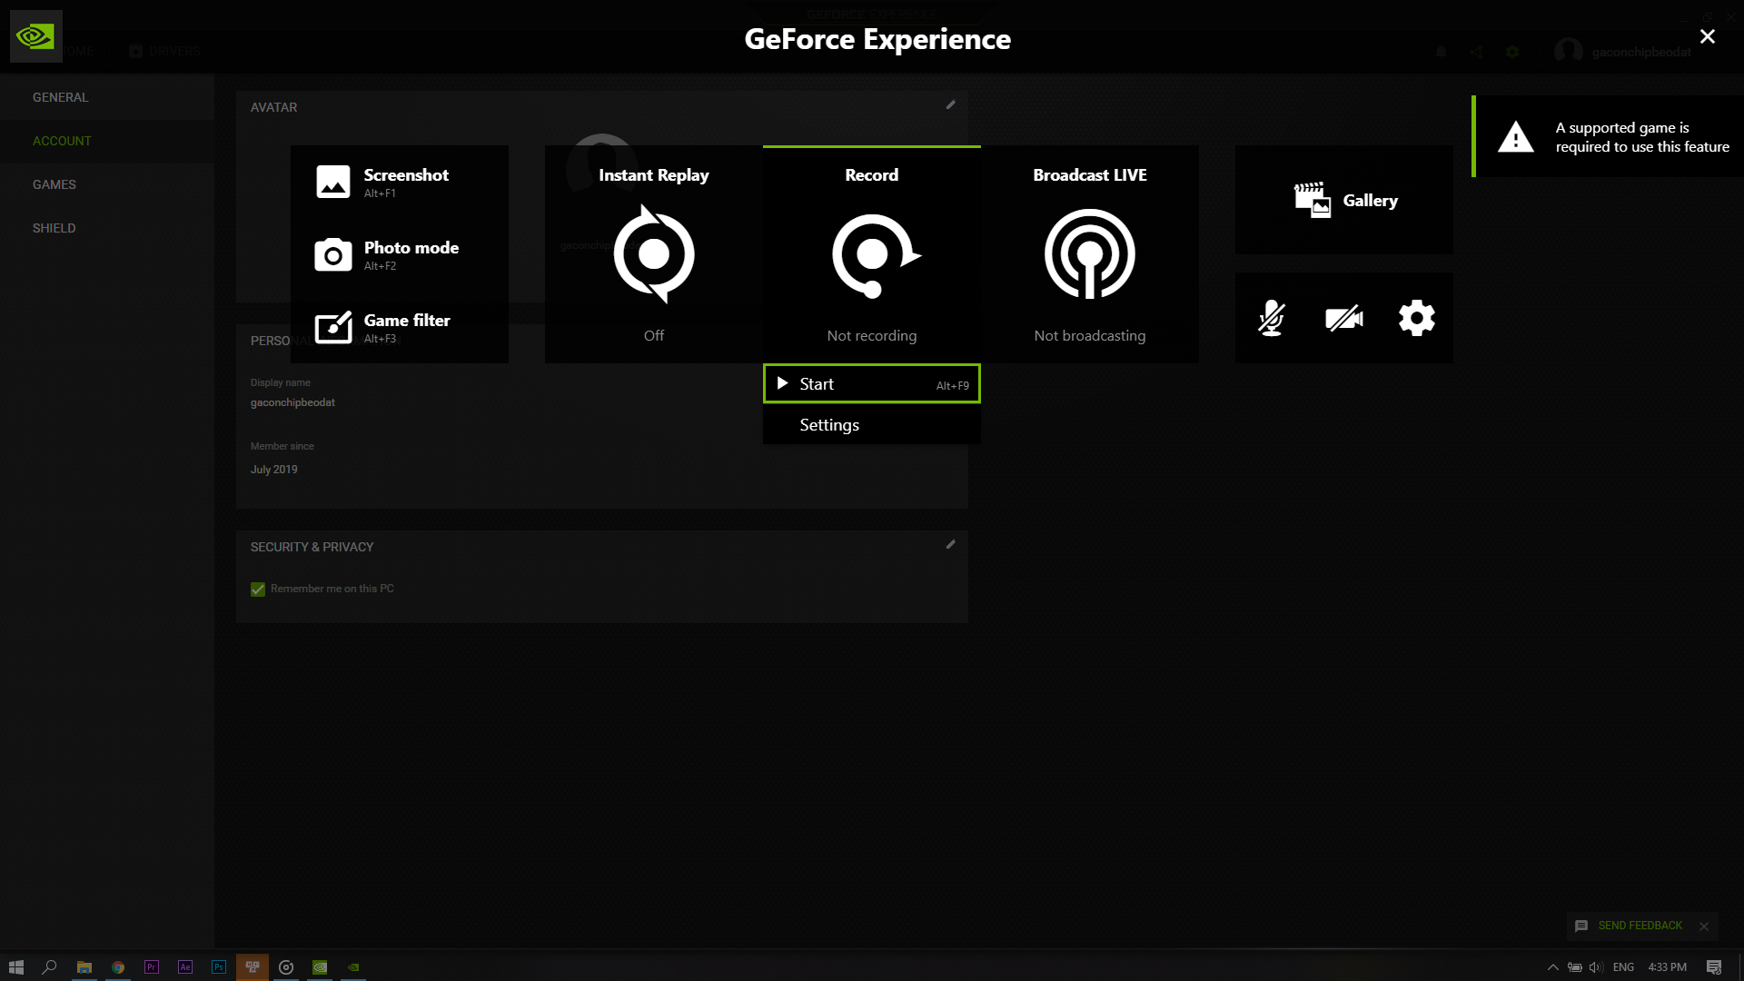The image size is (1744, 981).
Task: Open overlay settings gear icon
Action: [1416, 318]
